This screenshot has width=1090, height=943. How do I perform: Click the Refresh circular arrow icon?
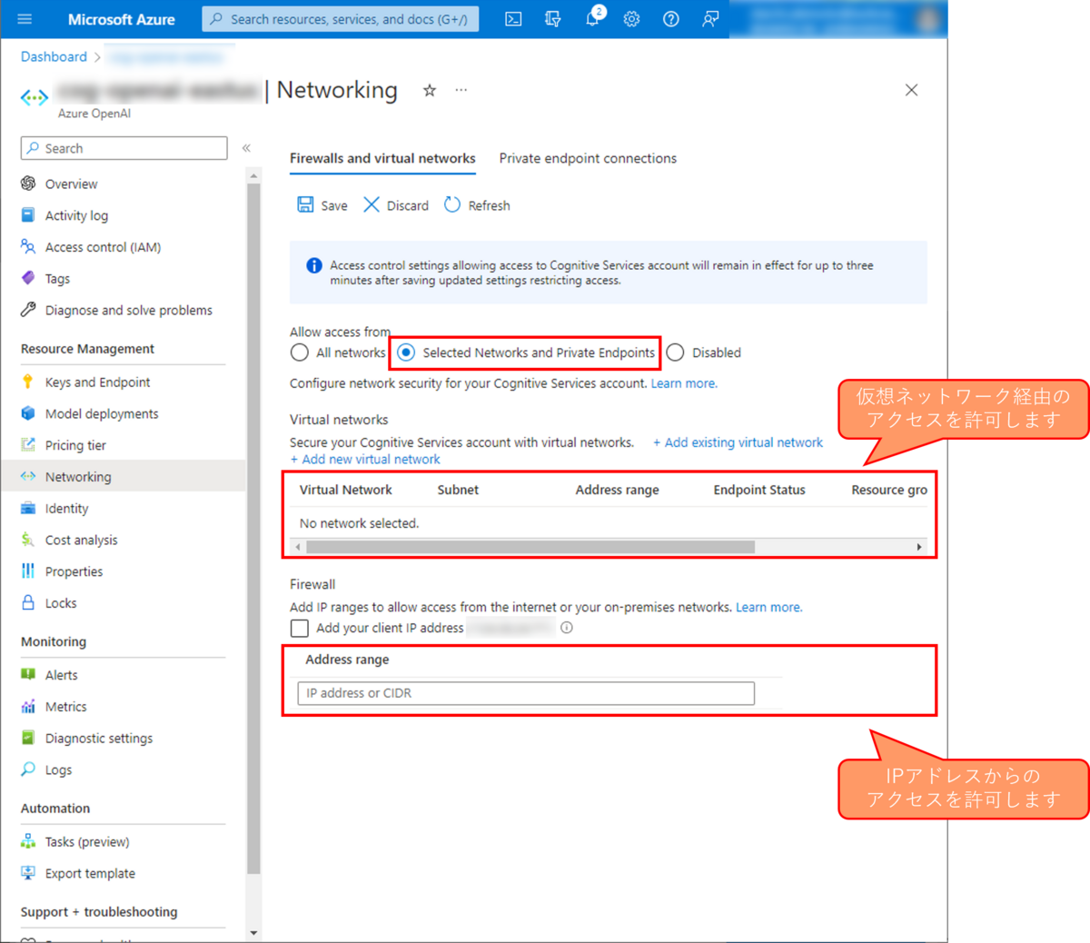452,204
